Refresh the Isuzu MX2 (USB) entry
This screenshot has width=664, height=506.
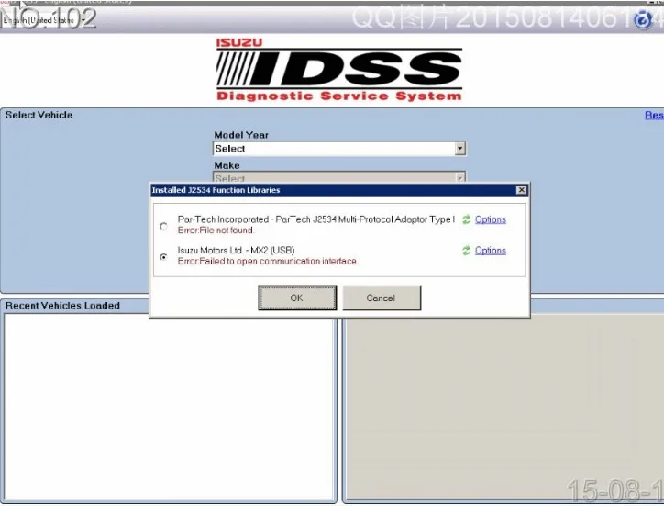pos(466,251)
